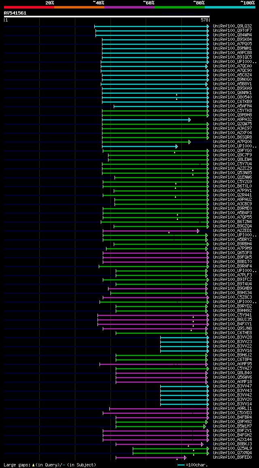Click the orange ~40% identity legend segment
The height and width of the screenshot is (468, 259).
(x=79, y=7)
